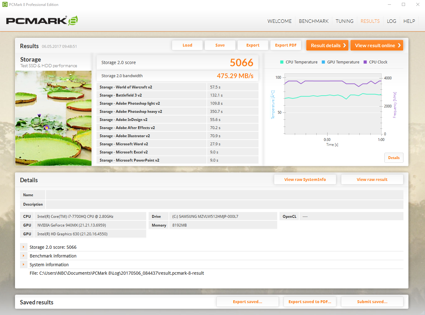Switch to the BENCHMARK tab
The image size is (425, 315).
[314, 21]
